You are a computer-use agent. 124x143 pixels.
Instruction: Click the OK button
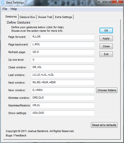coord(106,30)
